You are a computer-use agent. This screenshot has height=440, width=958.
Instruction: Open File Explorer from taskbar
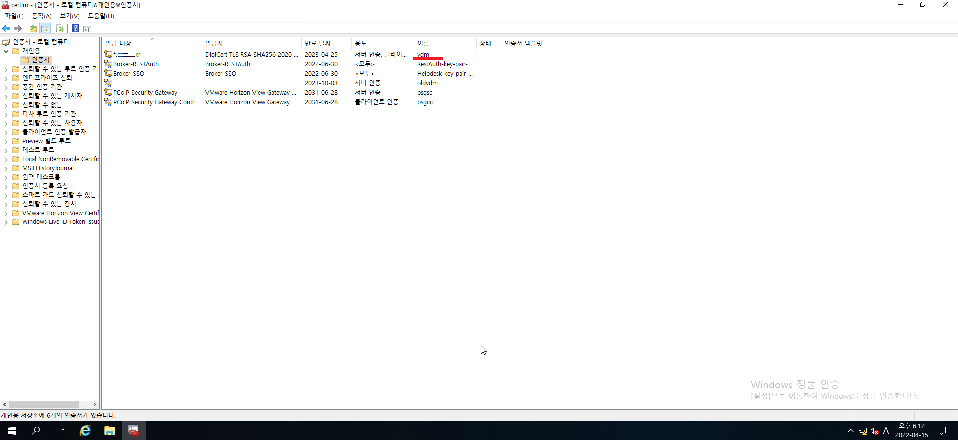pos(109,431)
